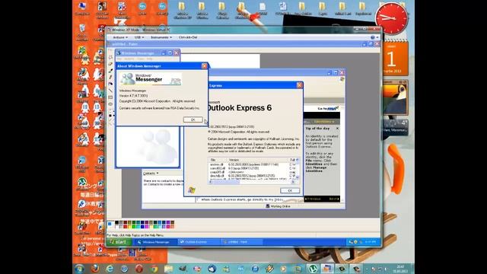
Task: Select the Rectangle tool in Paint
Action: pyautogui.click(x=110, y=97)
